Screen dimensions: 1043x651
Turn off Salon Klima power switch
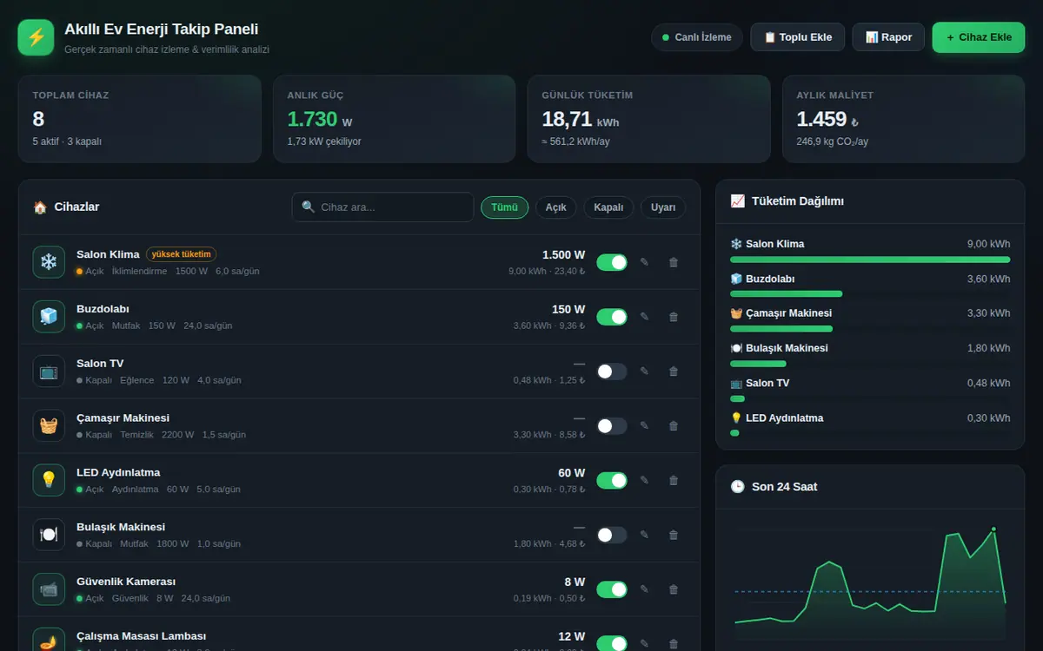coord(612,262)
